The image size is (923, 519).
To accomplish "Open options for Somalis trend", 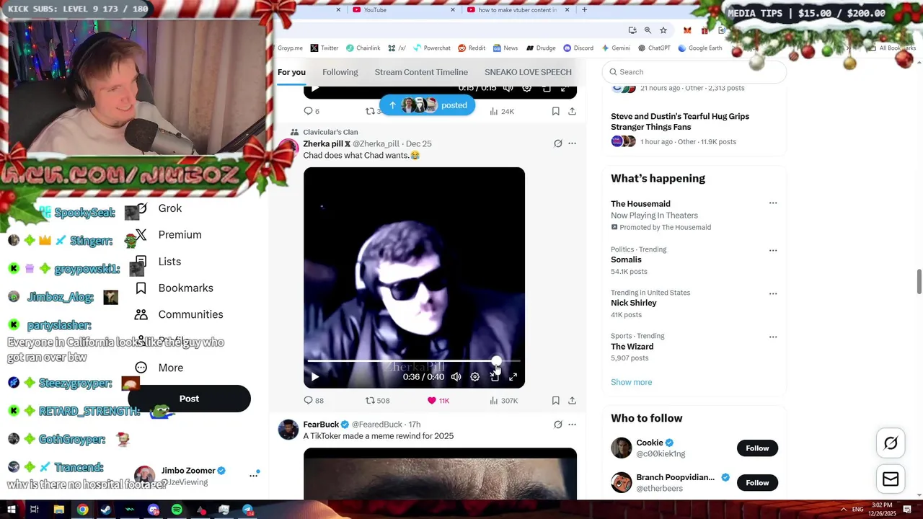I will tap(773, 250).
